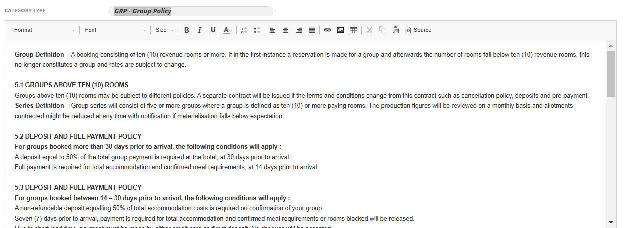Click the 5.3 DEPOSIT AND FULL PAYMENT POLICY heading

[x=78, y=187]
